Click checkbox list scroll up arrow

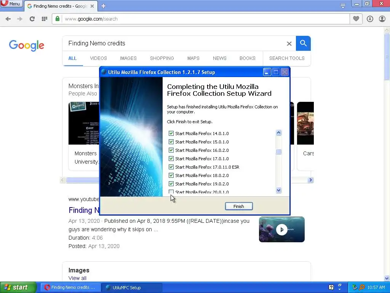point(278,132)
